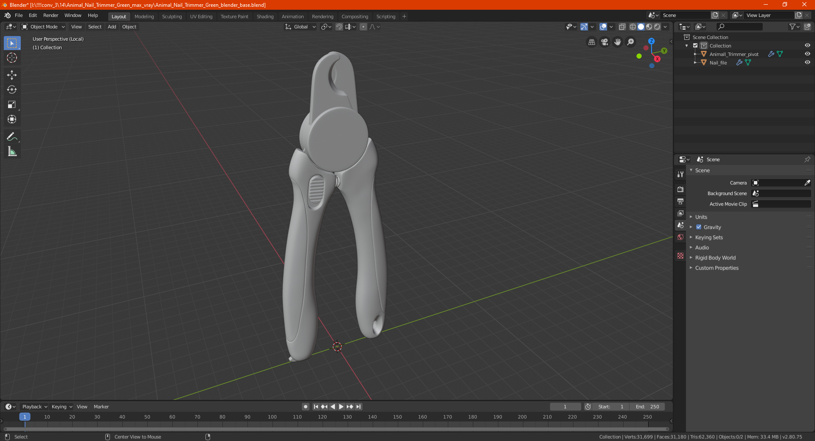Hide Nail_file with eye icon
Image resolution: width=815 pixels, height=441 pixels.
coord(807,62)
